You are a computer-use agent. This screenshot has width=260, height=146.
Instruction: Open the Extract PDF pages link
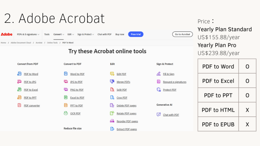(127, 129)
